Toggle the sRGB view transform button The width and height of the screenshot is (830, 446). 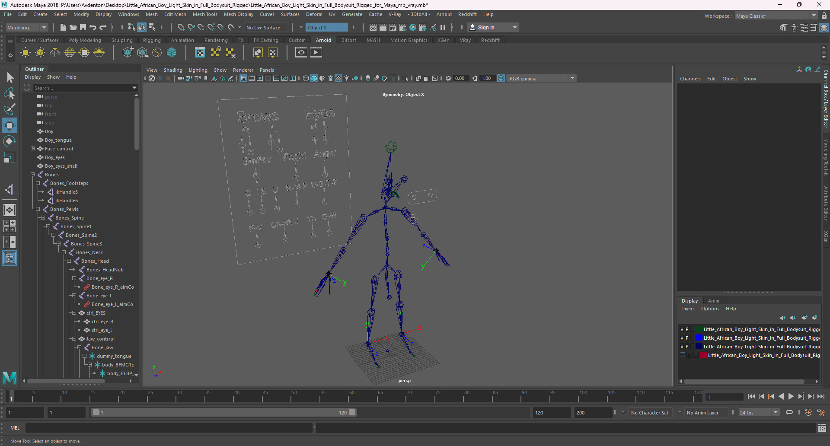pyautogui.click(x=501, y=78)
